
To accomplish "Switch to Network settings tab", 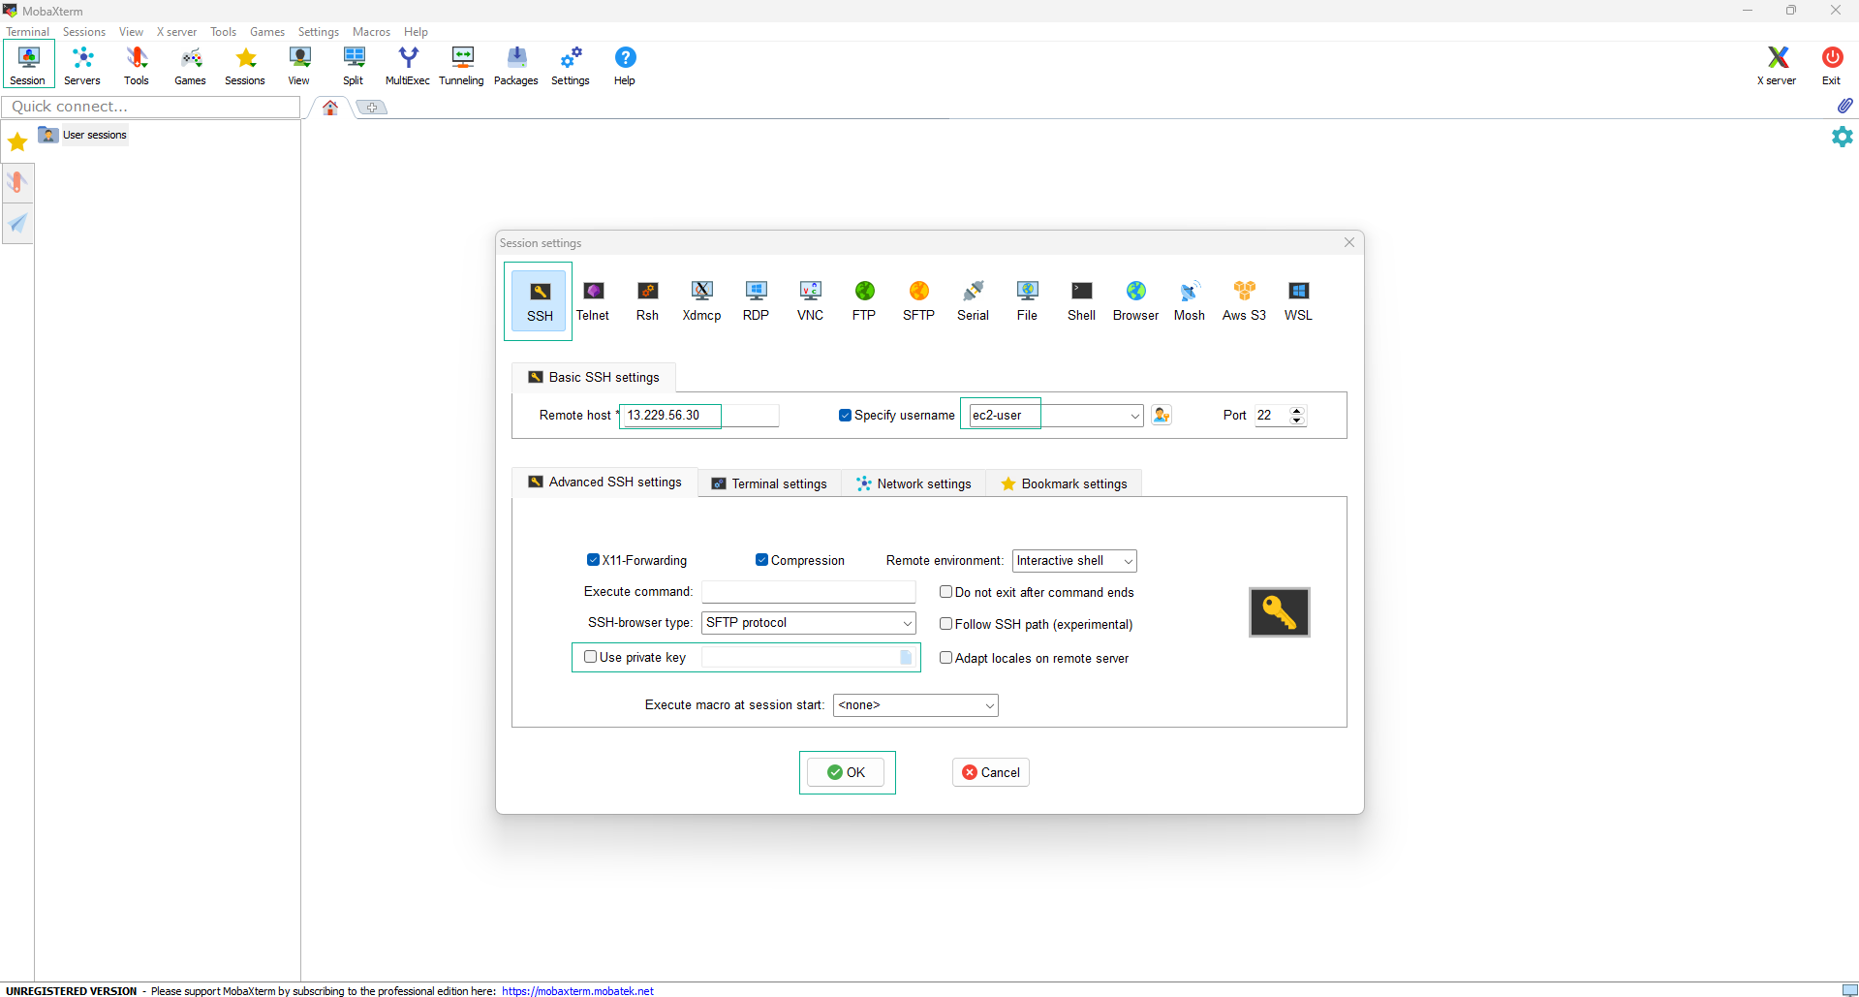I will (914, 483).
